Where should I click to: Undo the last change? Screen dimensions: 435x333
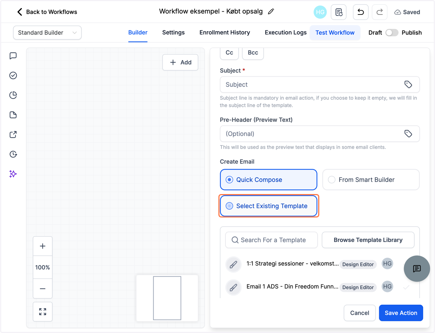361,12
